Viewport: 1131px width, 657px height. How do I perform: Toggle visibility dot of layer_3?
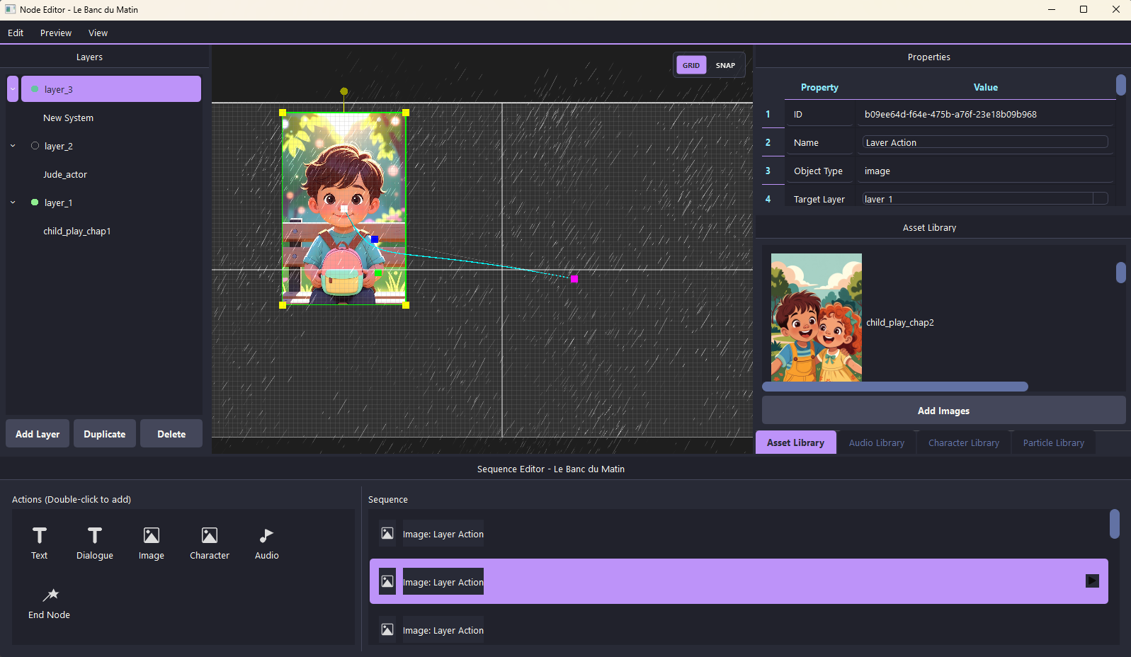click(x=35, y=89)
